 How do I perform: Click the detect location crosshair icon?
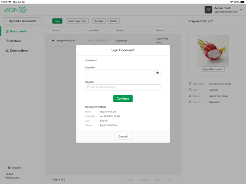pyautogui.click(x=158, y=73)
